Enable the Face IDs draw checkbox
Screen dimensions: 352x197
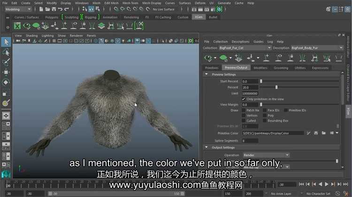[265, 110]
